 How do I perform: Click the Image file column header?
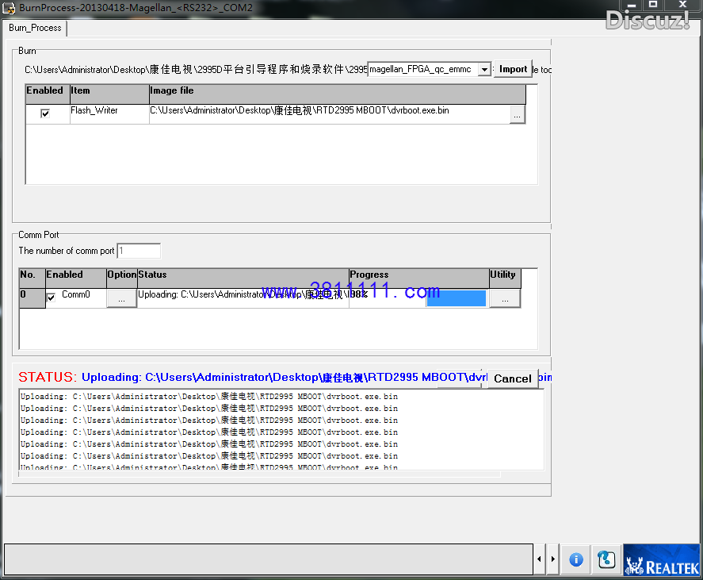coord(337,94)
